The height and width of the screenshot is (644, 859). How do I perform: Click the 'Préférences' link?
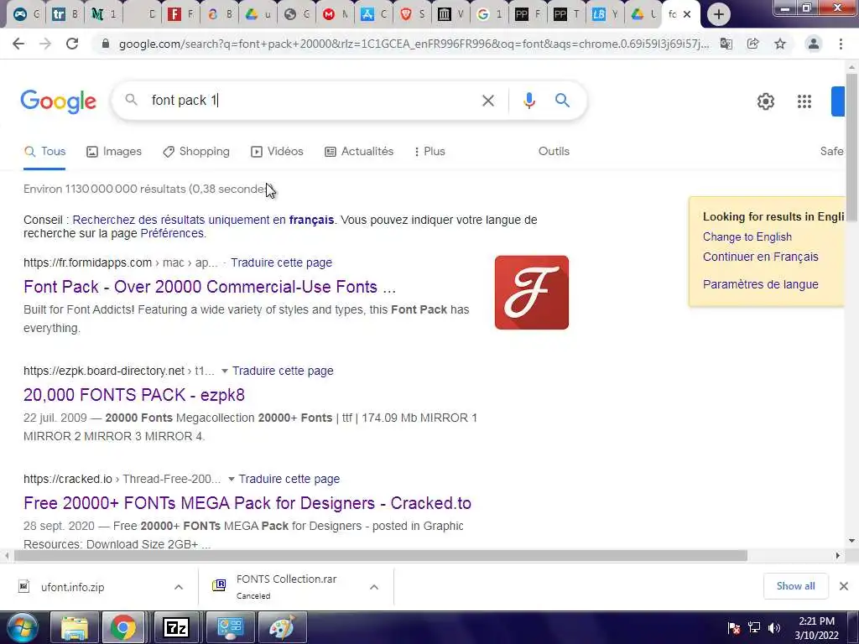coord(172,234)
